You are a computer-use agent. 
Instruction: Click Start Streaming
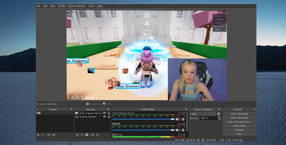click(x=239, y=114)
